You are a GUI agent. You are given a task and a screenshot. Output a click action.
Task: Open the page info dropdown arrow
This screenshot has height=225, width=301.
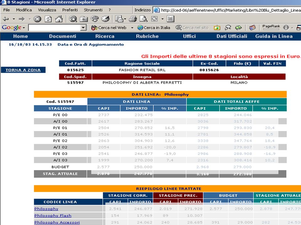292,28
